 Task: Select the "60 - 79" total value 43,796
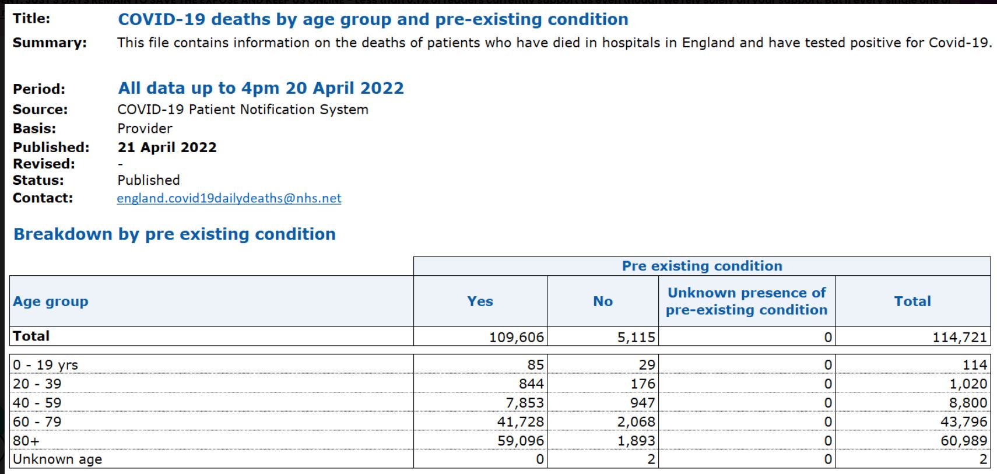click(x=963, y=422)
